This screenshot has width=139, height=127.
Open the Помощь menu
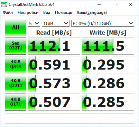(x=64, y=12)
